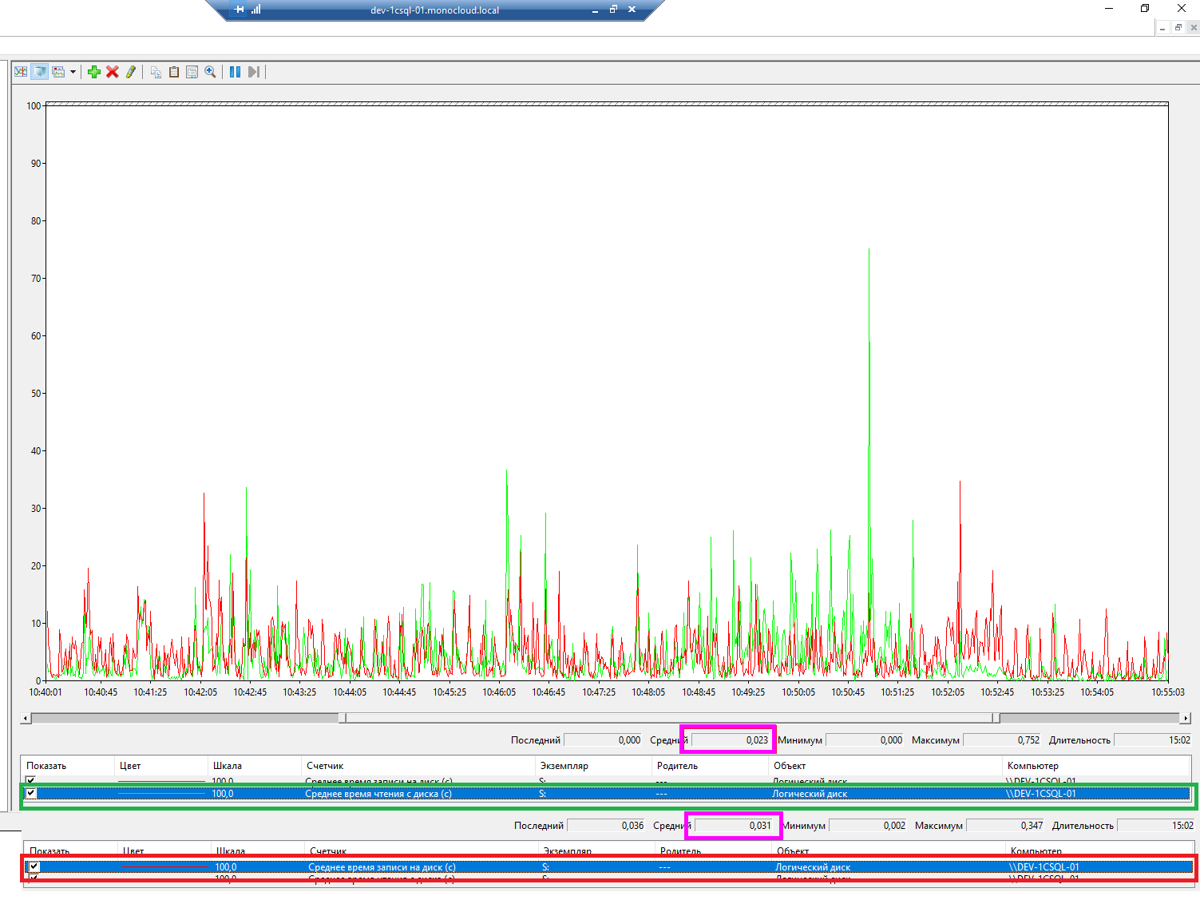Switch to View Log Data mode
This screenshot has height=900, width=1200.
click(x=40, y=72)
